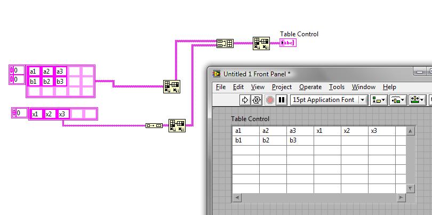432x215 pixels.
Task: Open the Window menu
Action: pyautogui.click(x=363, y=87)
